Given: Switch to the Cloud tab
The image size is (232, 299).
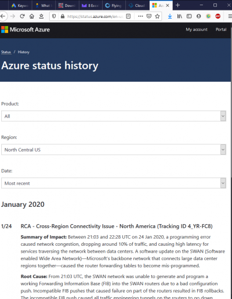Looking at the screenshot, I should click(137, 5).
